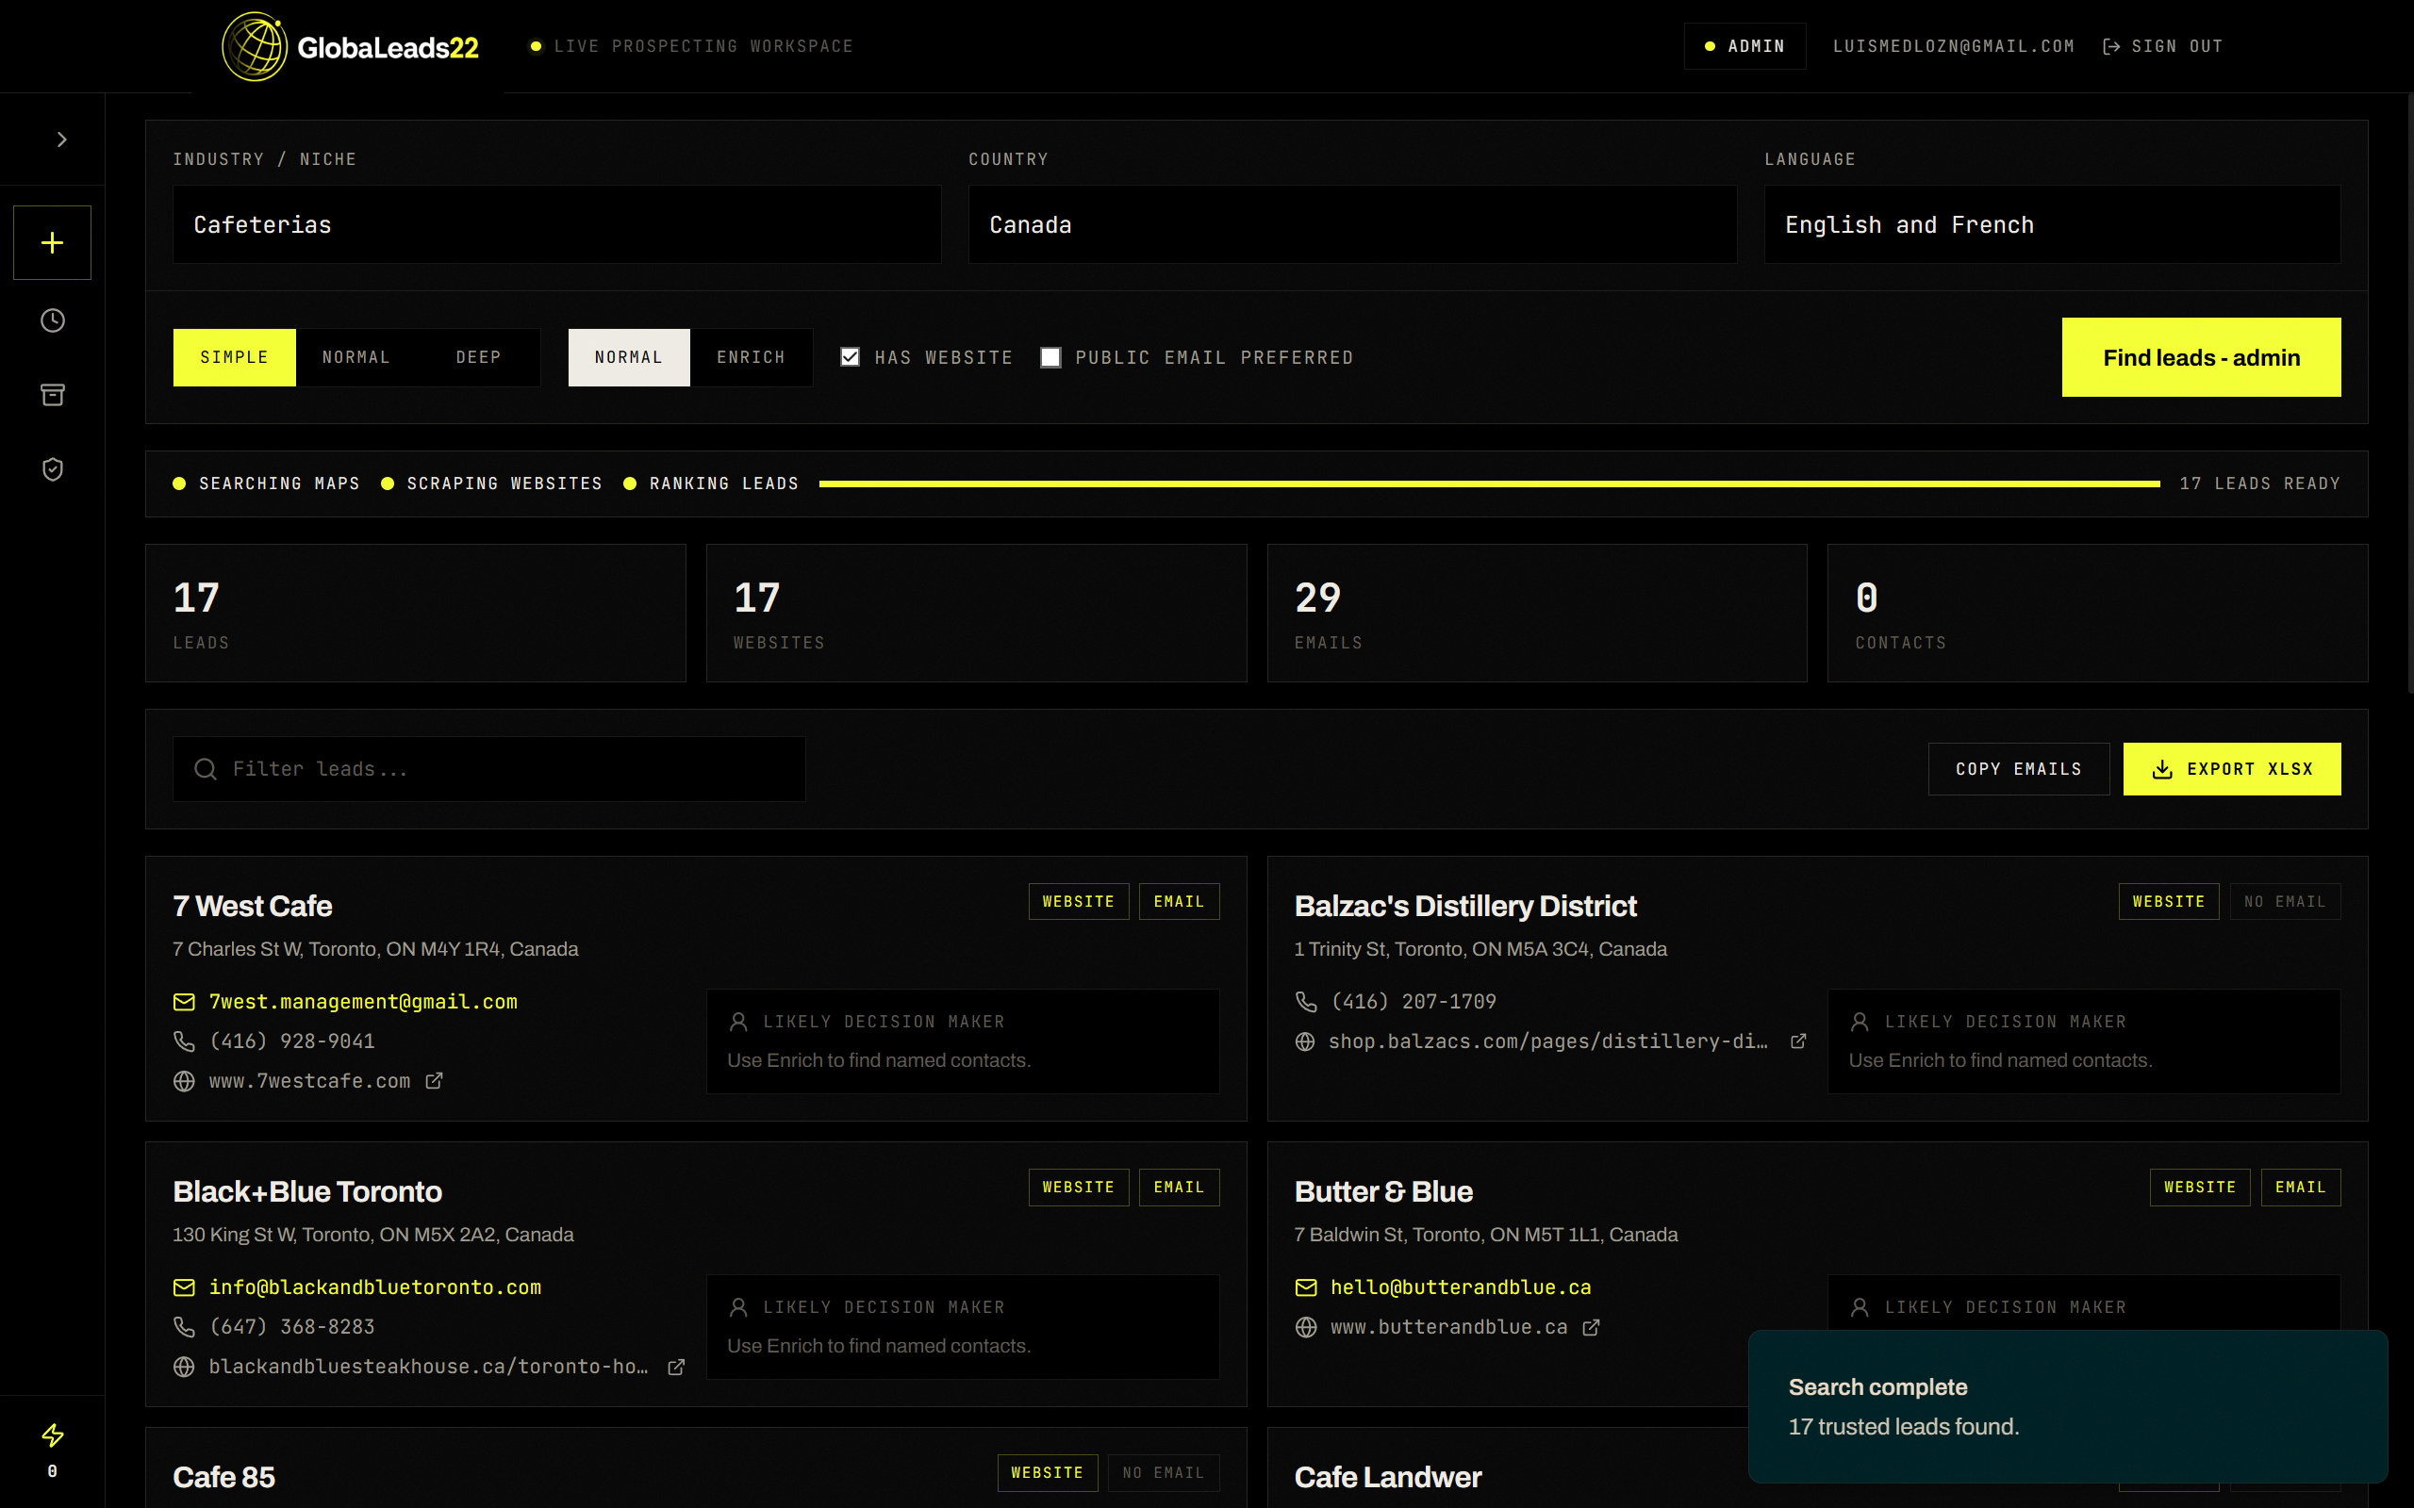Click the envelope icon beside info@blackandbluetoronto.com

(184, 1287)
